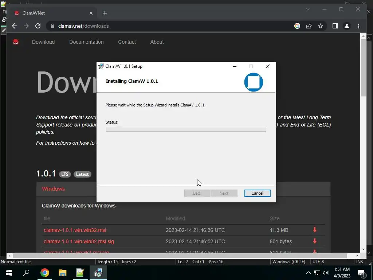This screenshot has width=373, height=280.
Task: Go back using Chrome back arrow
Action: (15, 26)
